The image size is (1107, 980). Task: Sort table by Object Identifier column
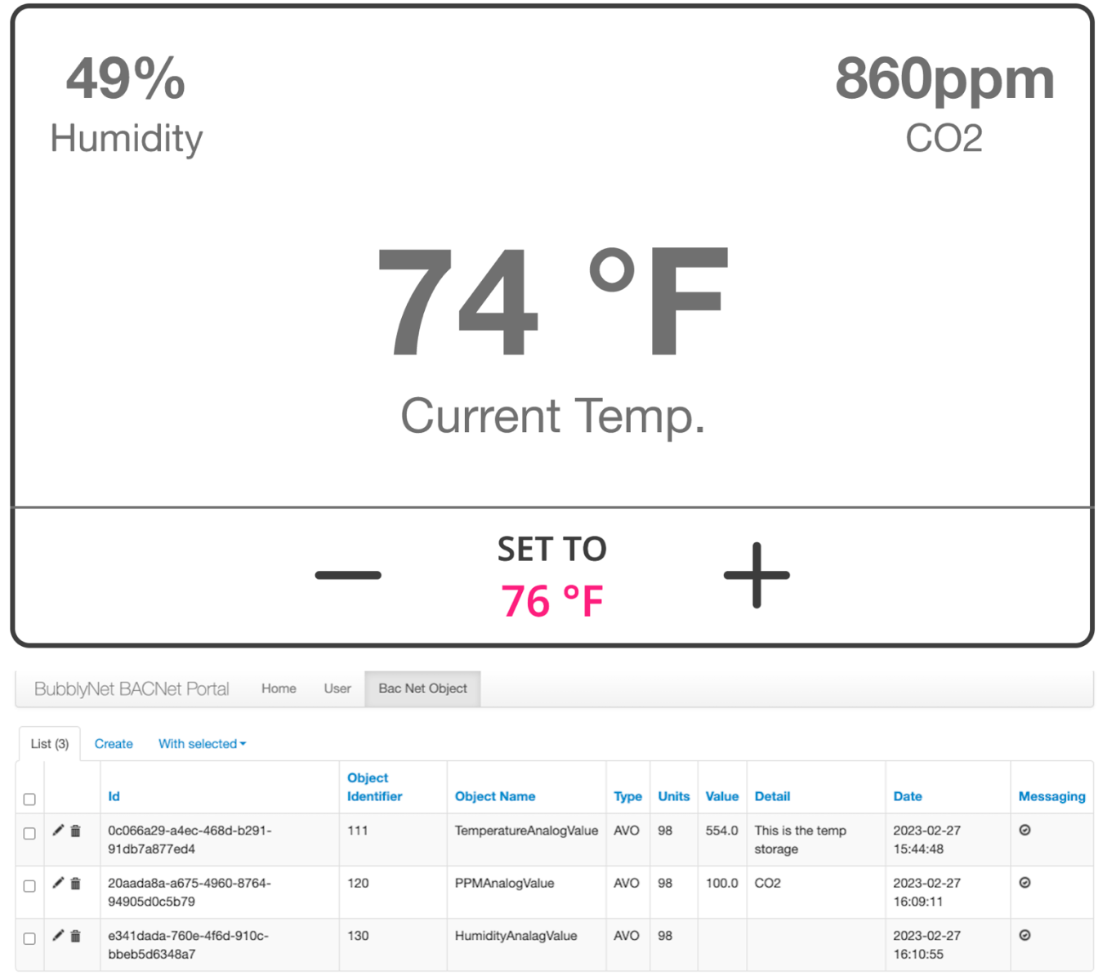pyautogui.click(x=374, y=787)
